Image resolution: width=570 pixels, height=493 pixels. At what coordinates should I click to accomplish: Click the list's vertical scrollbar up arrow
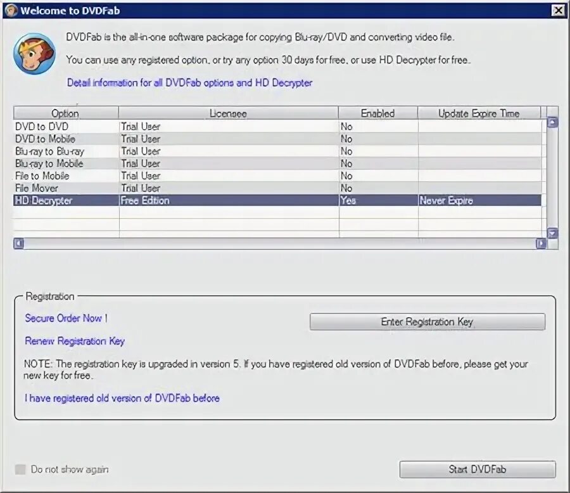[552, 122]
